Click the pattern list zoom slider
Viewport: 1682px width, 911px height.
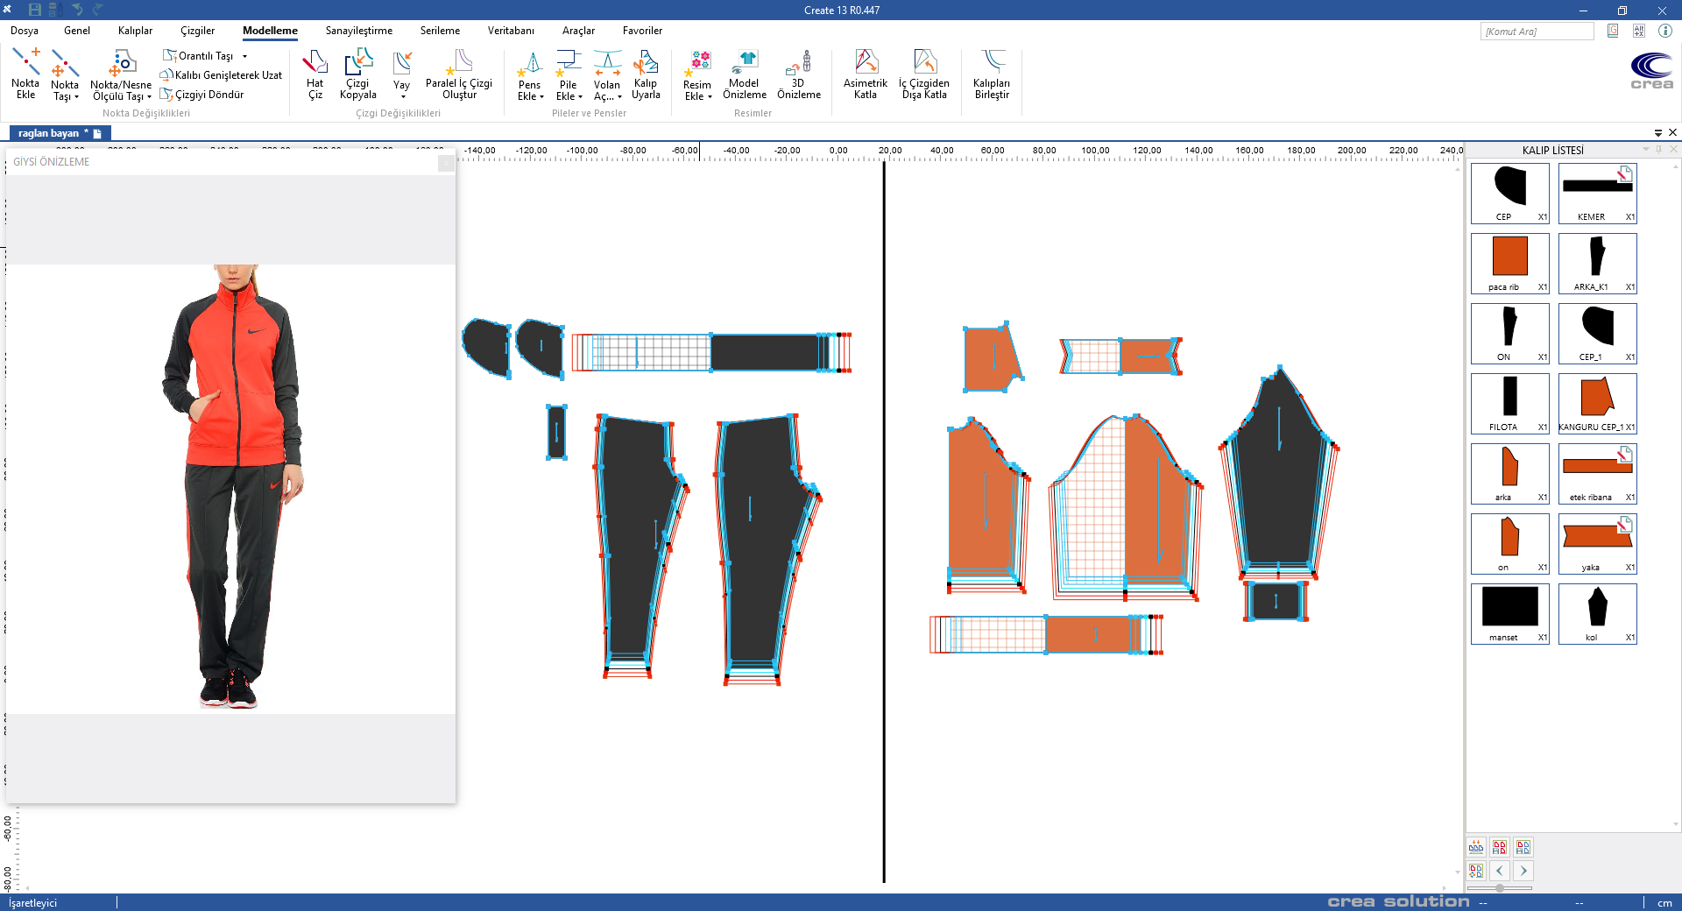tap(1500, 888)
